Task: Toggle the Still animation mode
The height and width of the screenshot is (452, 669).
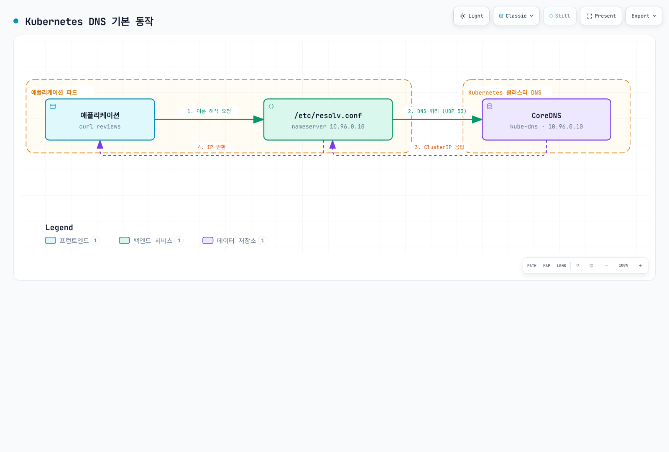Action: point(560,16)
